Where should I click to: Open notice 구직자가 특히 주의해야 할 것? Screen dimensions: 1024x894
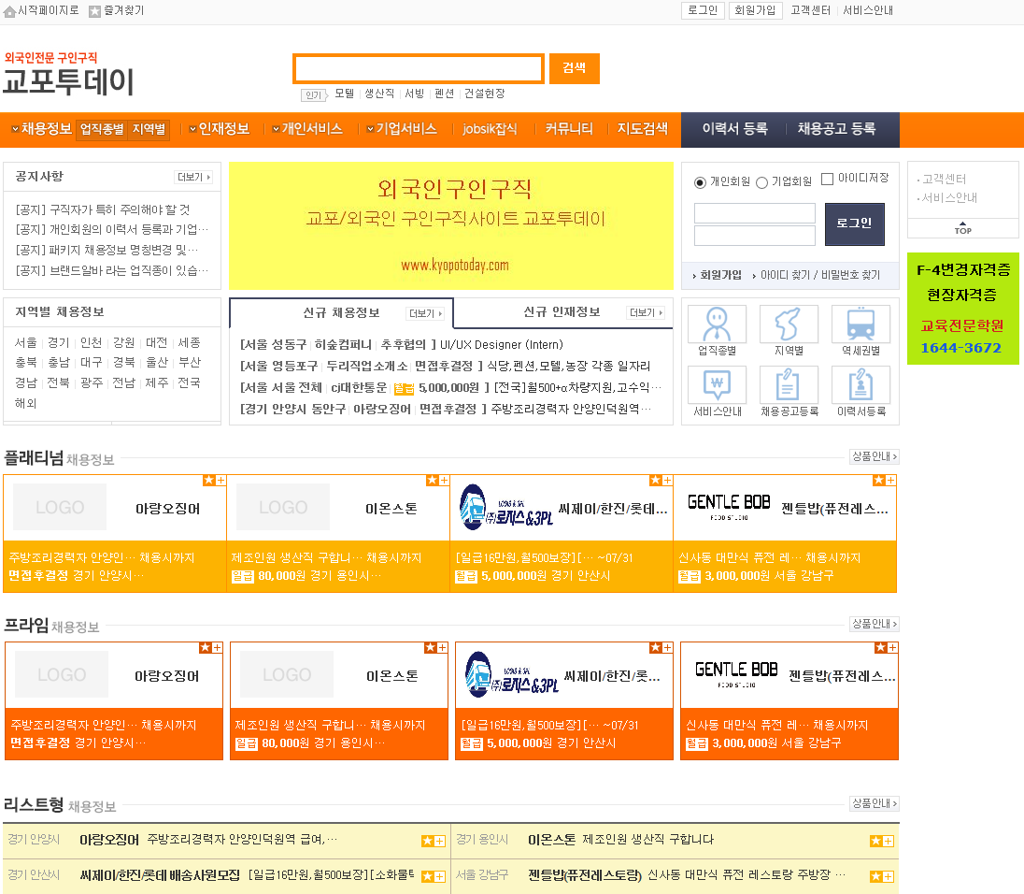coord(103,209)
